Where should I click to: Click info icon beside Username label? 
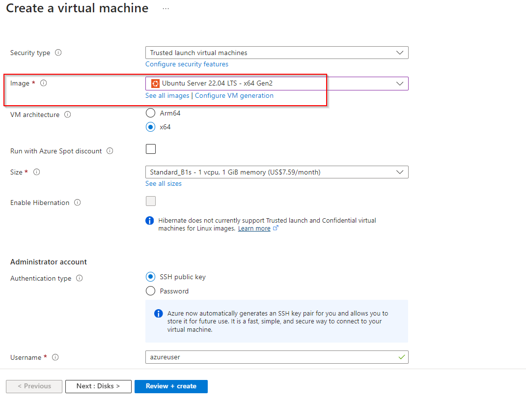tap(55, 357)
